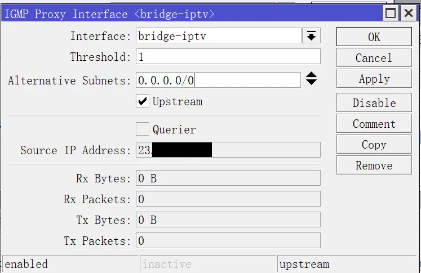
Task: Close the IGMP Proxy Interface dialog
Action: (409, 13)
